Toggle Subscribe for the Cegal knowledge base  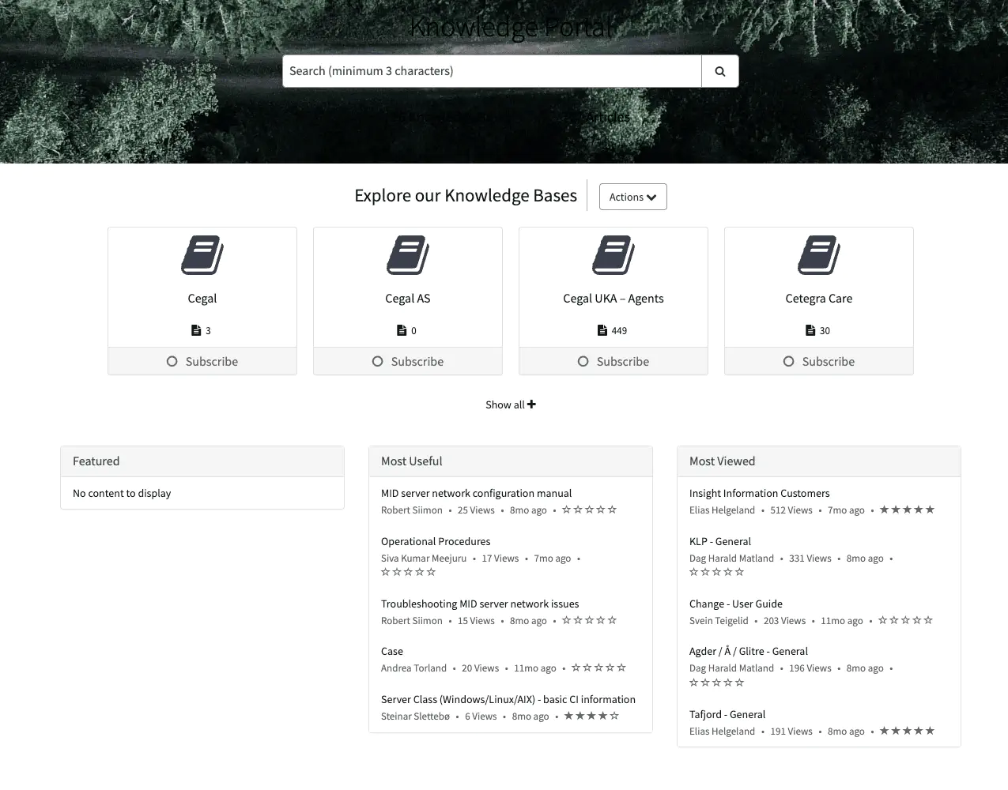tap(202, 361)
